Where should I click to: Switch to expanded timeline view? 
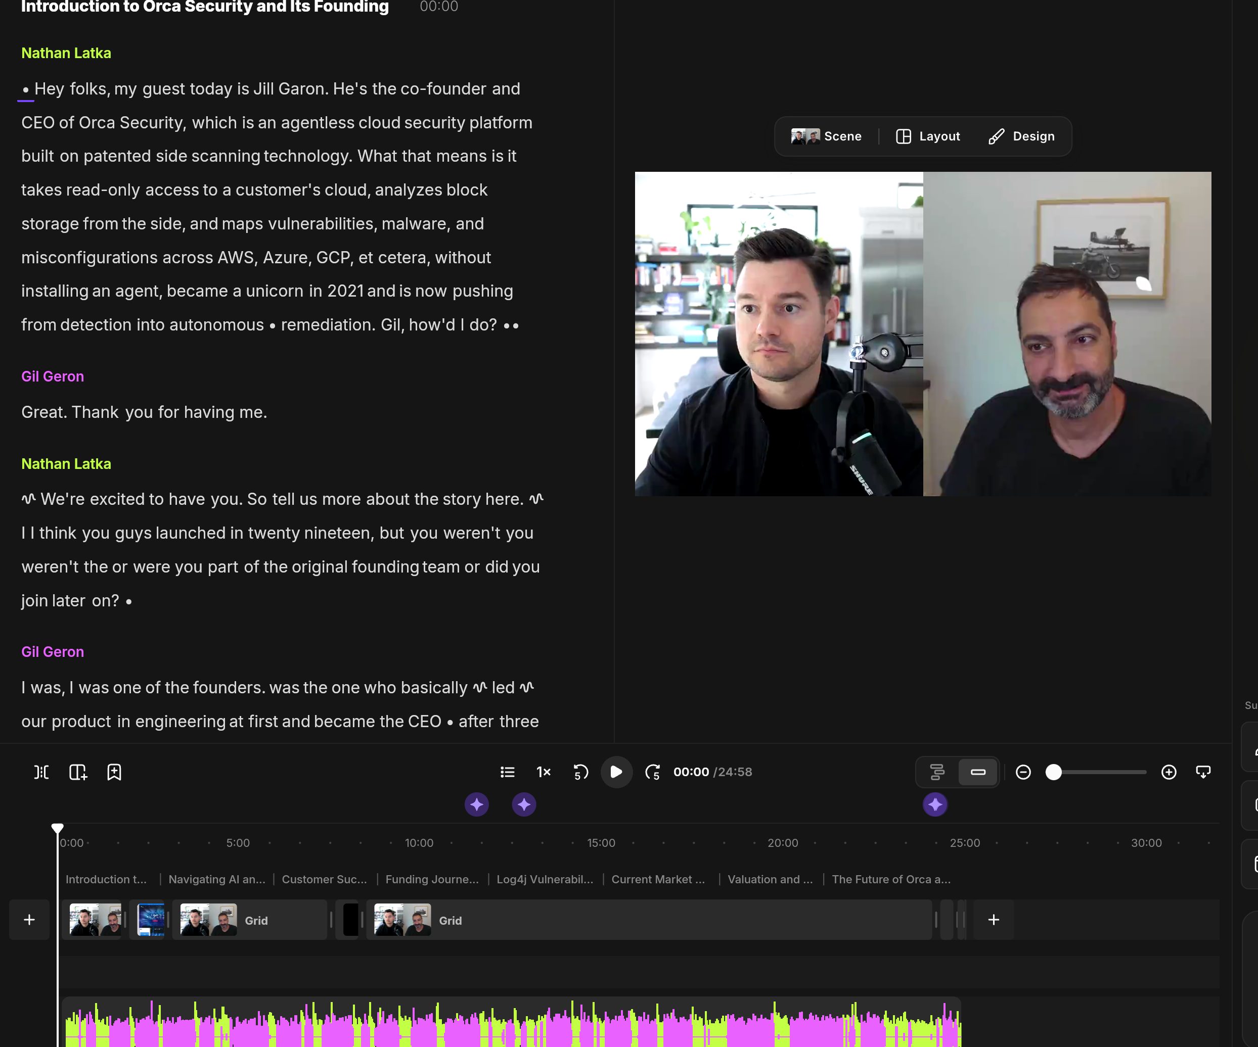(x=937, y=772)
